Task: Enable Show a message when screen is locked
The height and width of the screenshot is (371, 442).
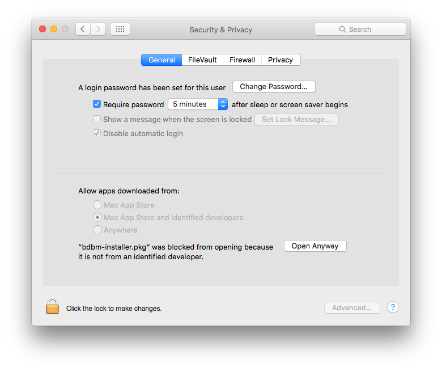Action: [97, 119]
